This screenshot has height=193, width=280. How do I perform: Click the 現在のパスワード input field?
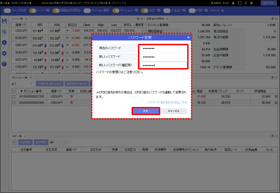[x=163, y=48]
